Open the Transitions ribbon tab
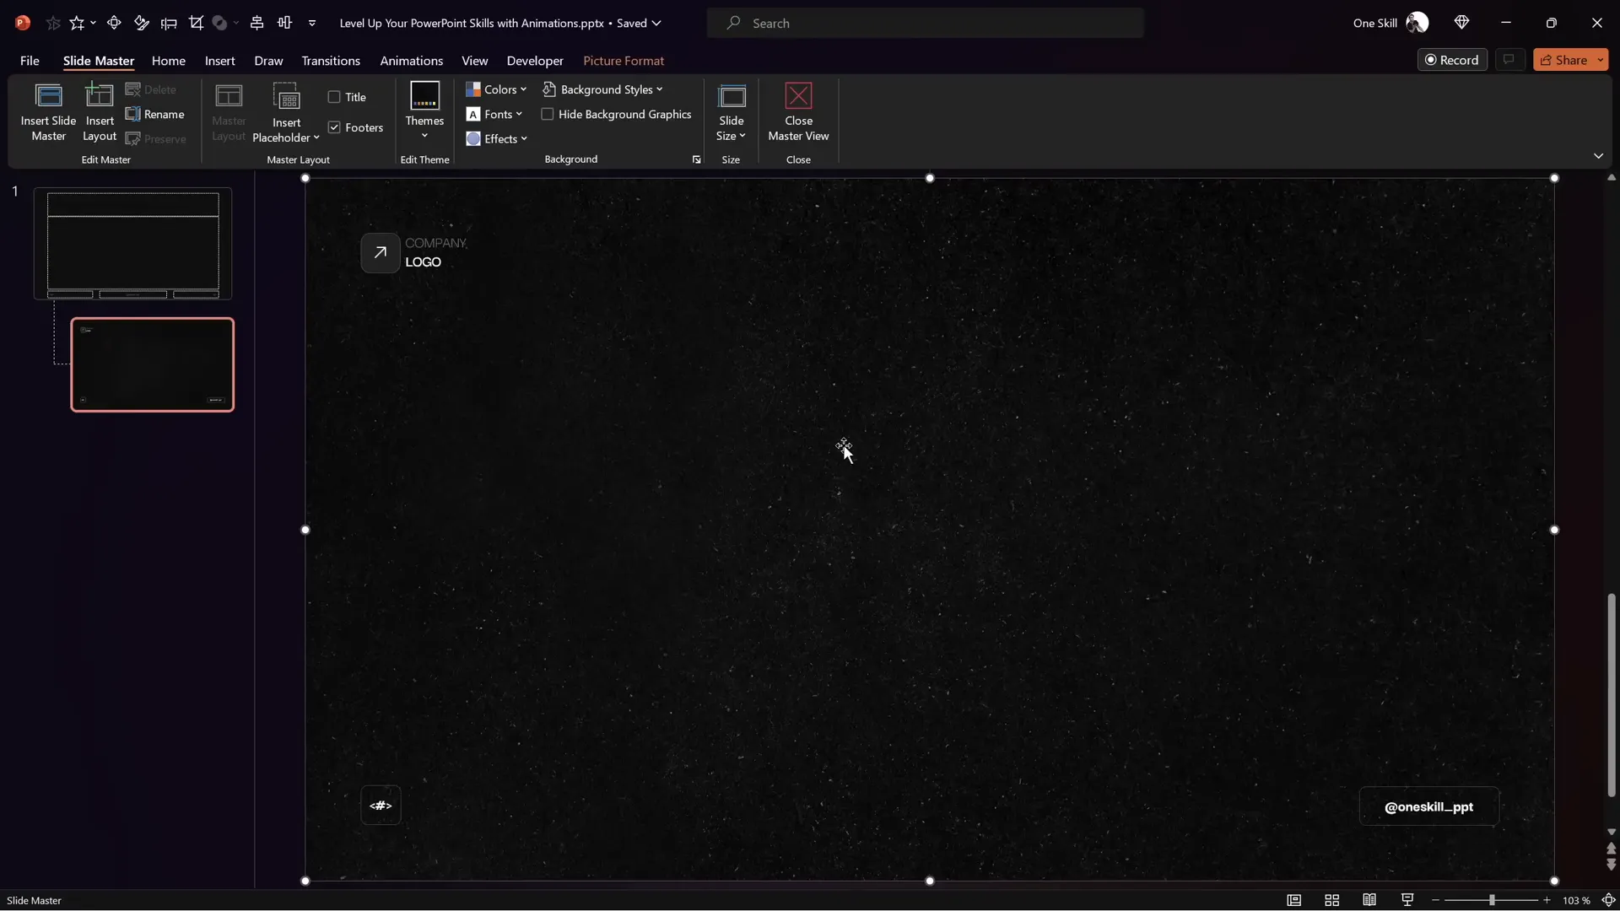This screenshot has width=1620, height=911. pos(331,60)
